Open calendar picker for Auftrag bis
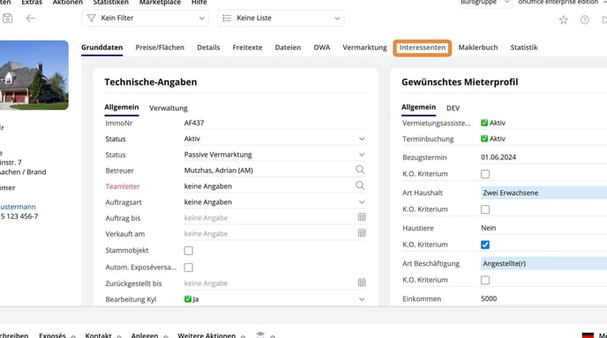The height and width of the screenshot is (338, 607). tap(362, 217)
